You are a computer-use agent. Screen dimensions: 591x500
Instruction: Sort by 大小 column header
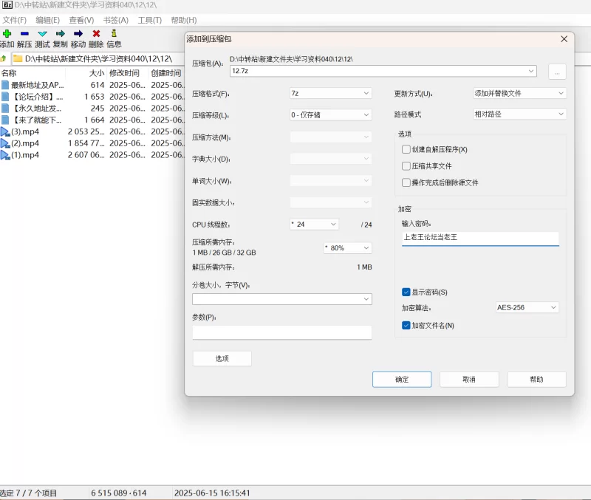click(x=97, y=73)
